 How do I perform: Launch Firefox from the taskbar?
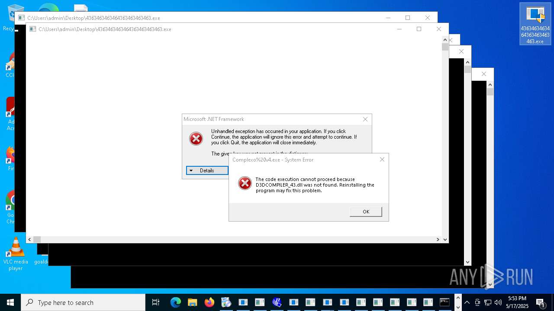(209, 302)
